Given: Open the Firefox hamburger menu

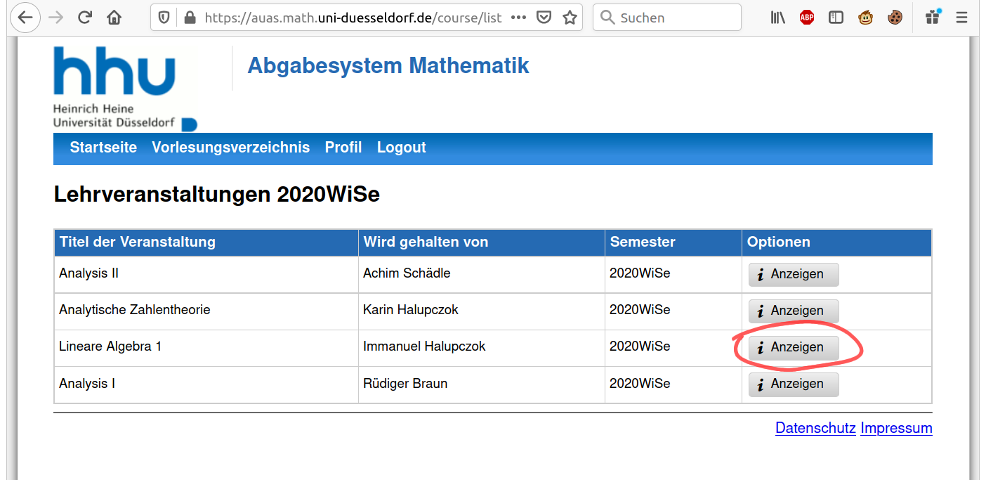Looking at the screenshot, I should (x=962, y=18).
